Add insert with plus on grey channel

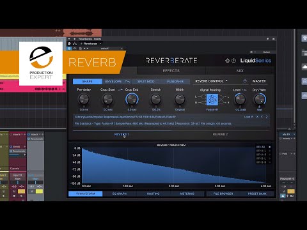click(42, 134)
